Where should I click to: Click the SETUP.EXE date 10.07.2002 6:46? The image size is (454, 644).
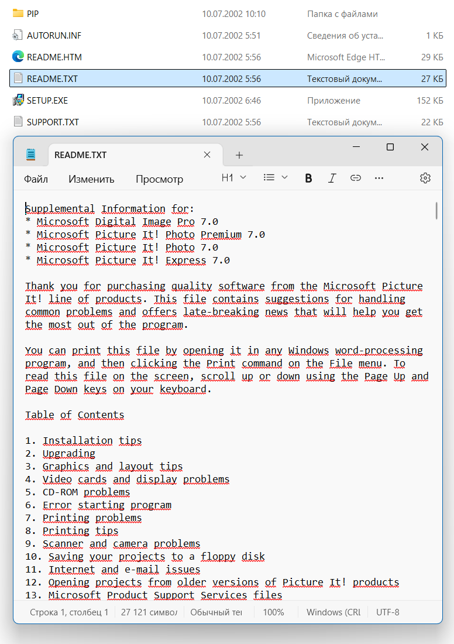(232, 101)
